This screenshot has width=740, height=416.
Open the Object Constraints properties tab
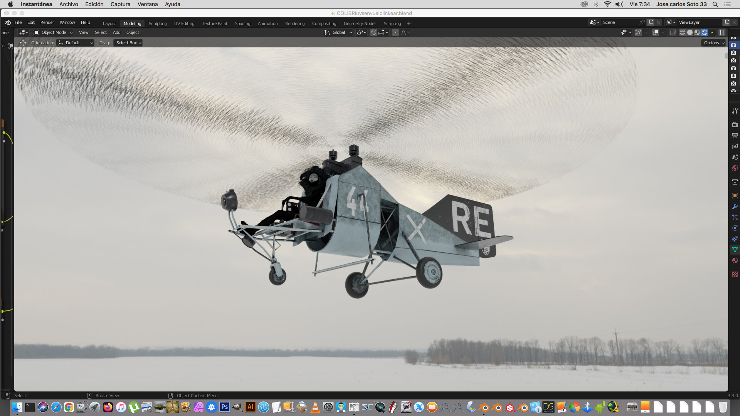point(735,239)
